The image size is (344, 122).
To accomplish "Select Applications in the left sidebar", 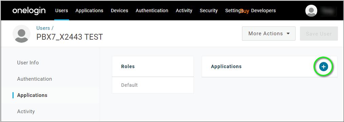I will [32, 95].
